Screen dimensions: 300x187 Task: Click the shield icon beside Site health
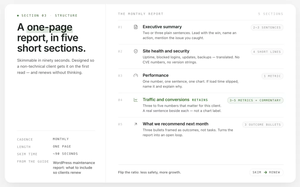(x=136, y=51)
